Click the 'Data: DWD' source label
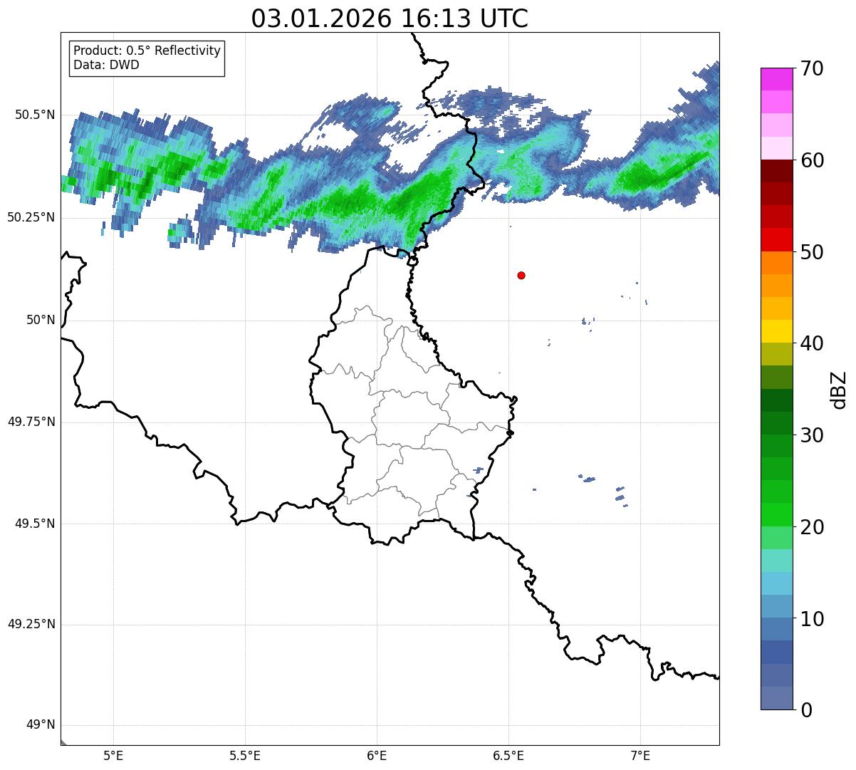The image size is (856, 770). click(106, 65)
